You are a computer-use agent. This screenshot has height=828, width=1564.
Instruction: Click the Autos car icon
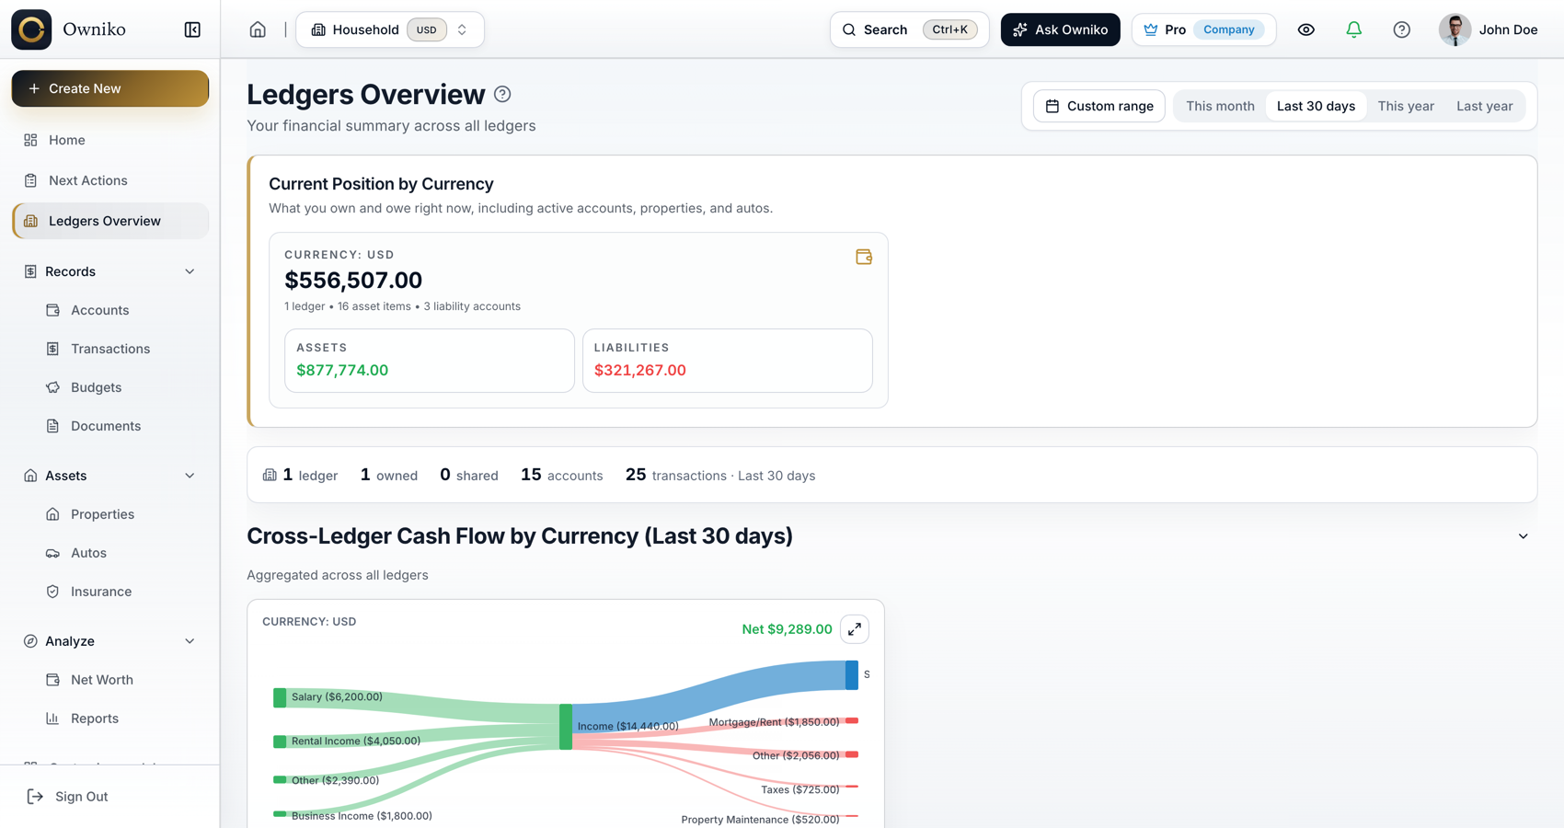pos(52,553)
